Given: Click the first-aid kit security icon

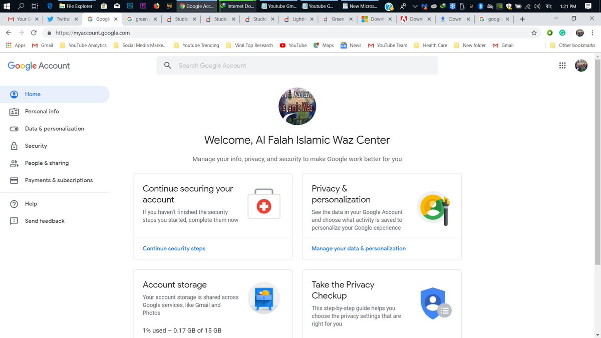Looking at the screenshot, I should (x=264, y=204).
